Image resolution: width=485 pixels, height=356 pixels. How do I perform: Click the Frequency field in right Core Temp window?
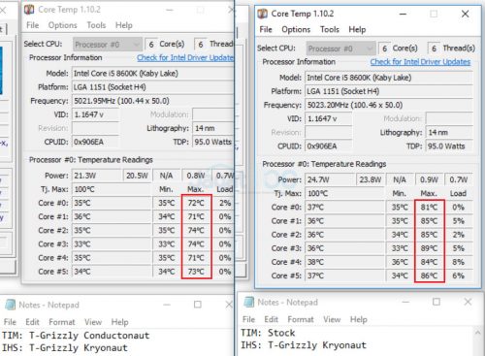click(x=389, y=105)
